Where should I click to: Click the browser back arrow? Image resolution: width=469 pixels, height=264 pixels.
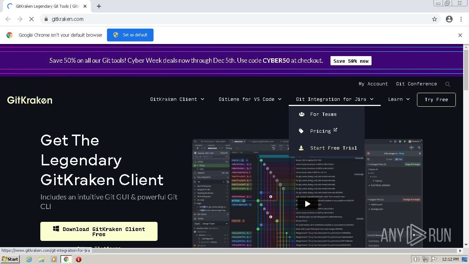pos(8,19)
